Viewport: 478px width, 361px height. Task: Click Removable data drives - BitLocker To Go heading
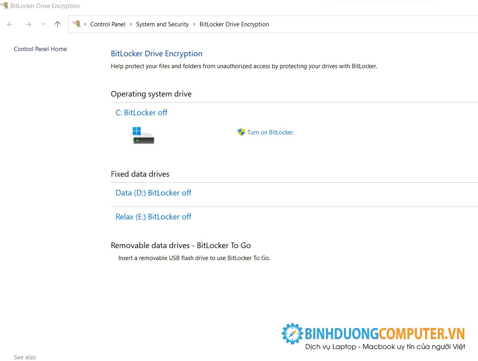[x=181, y=246]
